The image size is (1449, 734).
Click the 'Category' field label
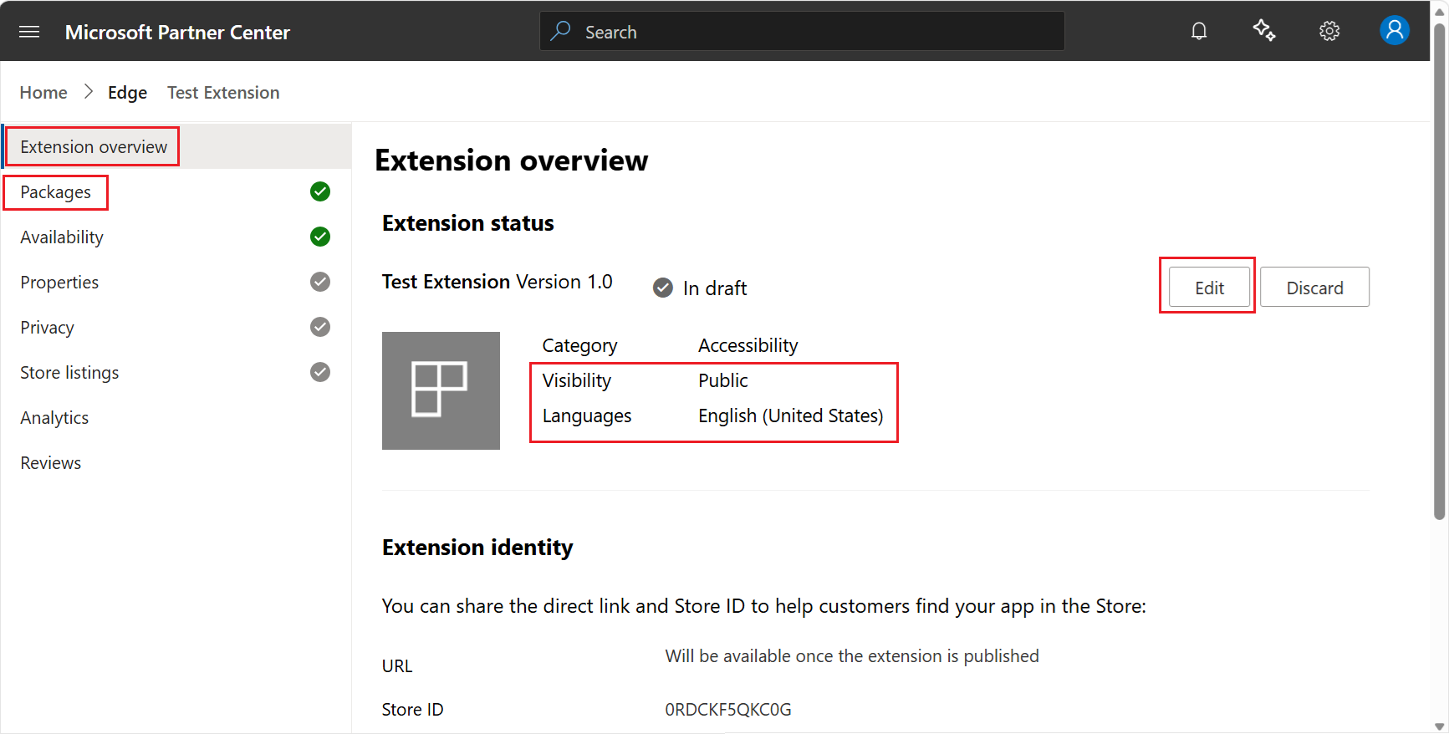[579, 345]
